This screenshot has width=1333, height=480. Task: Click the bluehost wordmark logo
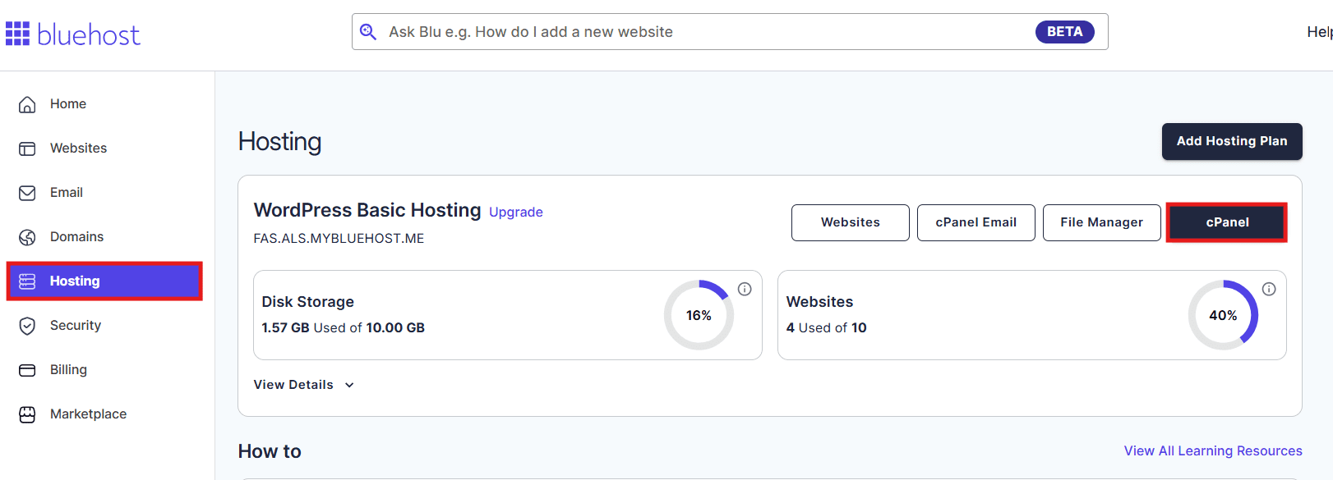89,34
